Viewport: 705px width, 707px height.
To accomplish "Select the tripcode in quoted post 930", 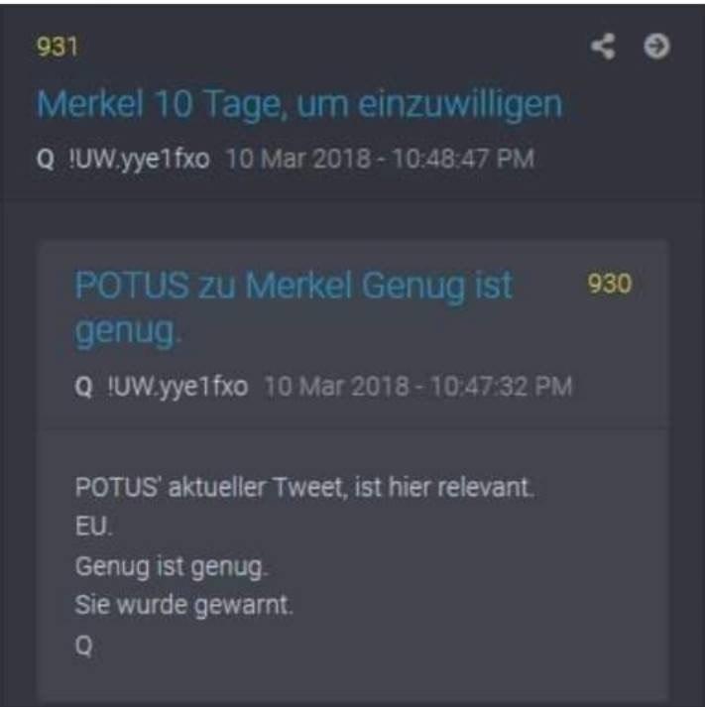I will pyautogui.click(x=177, y=388).
